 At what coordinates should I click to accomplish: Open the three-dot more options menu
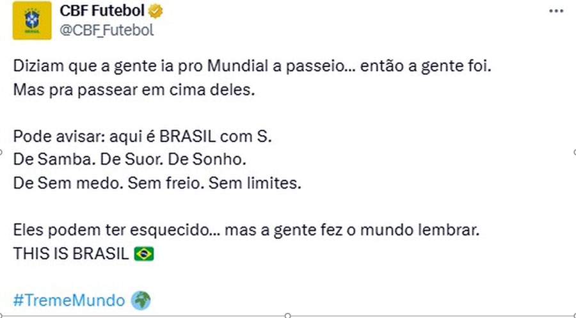click(x=556, y=11)
